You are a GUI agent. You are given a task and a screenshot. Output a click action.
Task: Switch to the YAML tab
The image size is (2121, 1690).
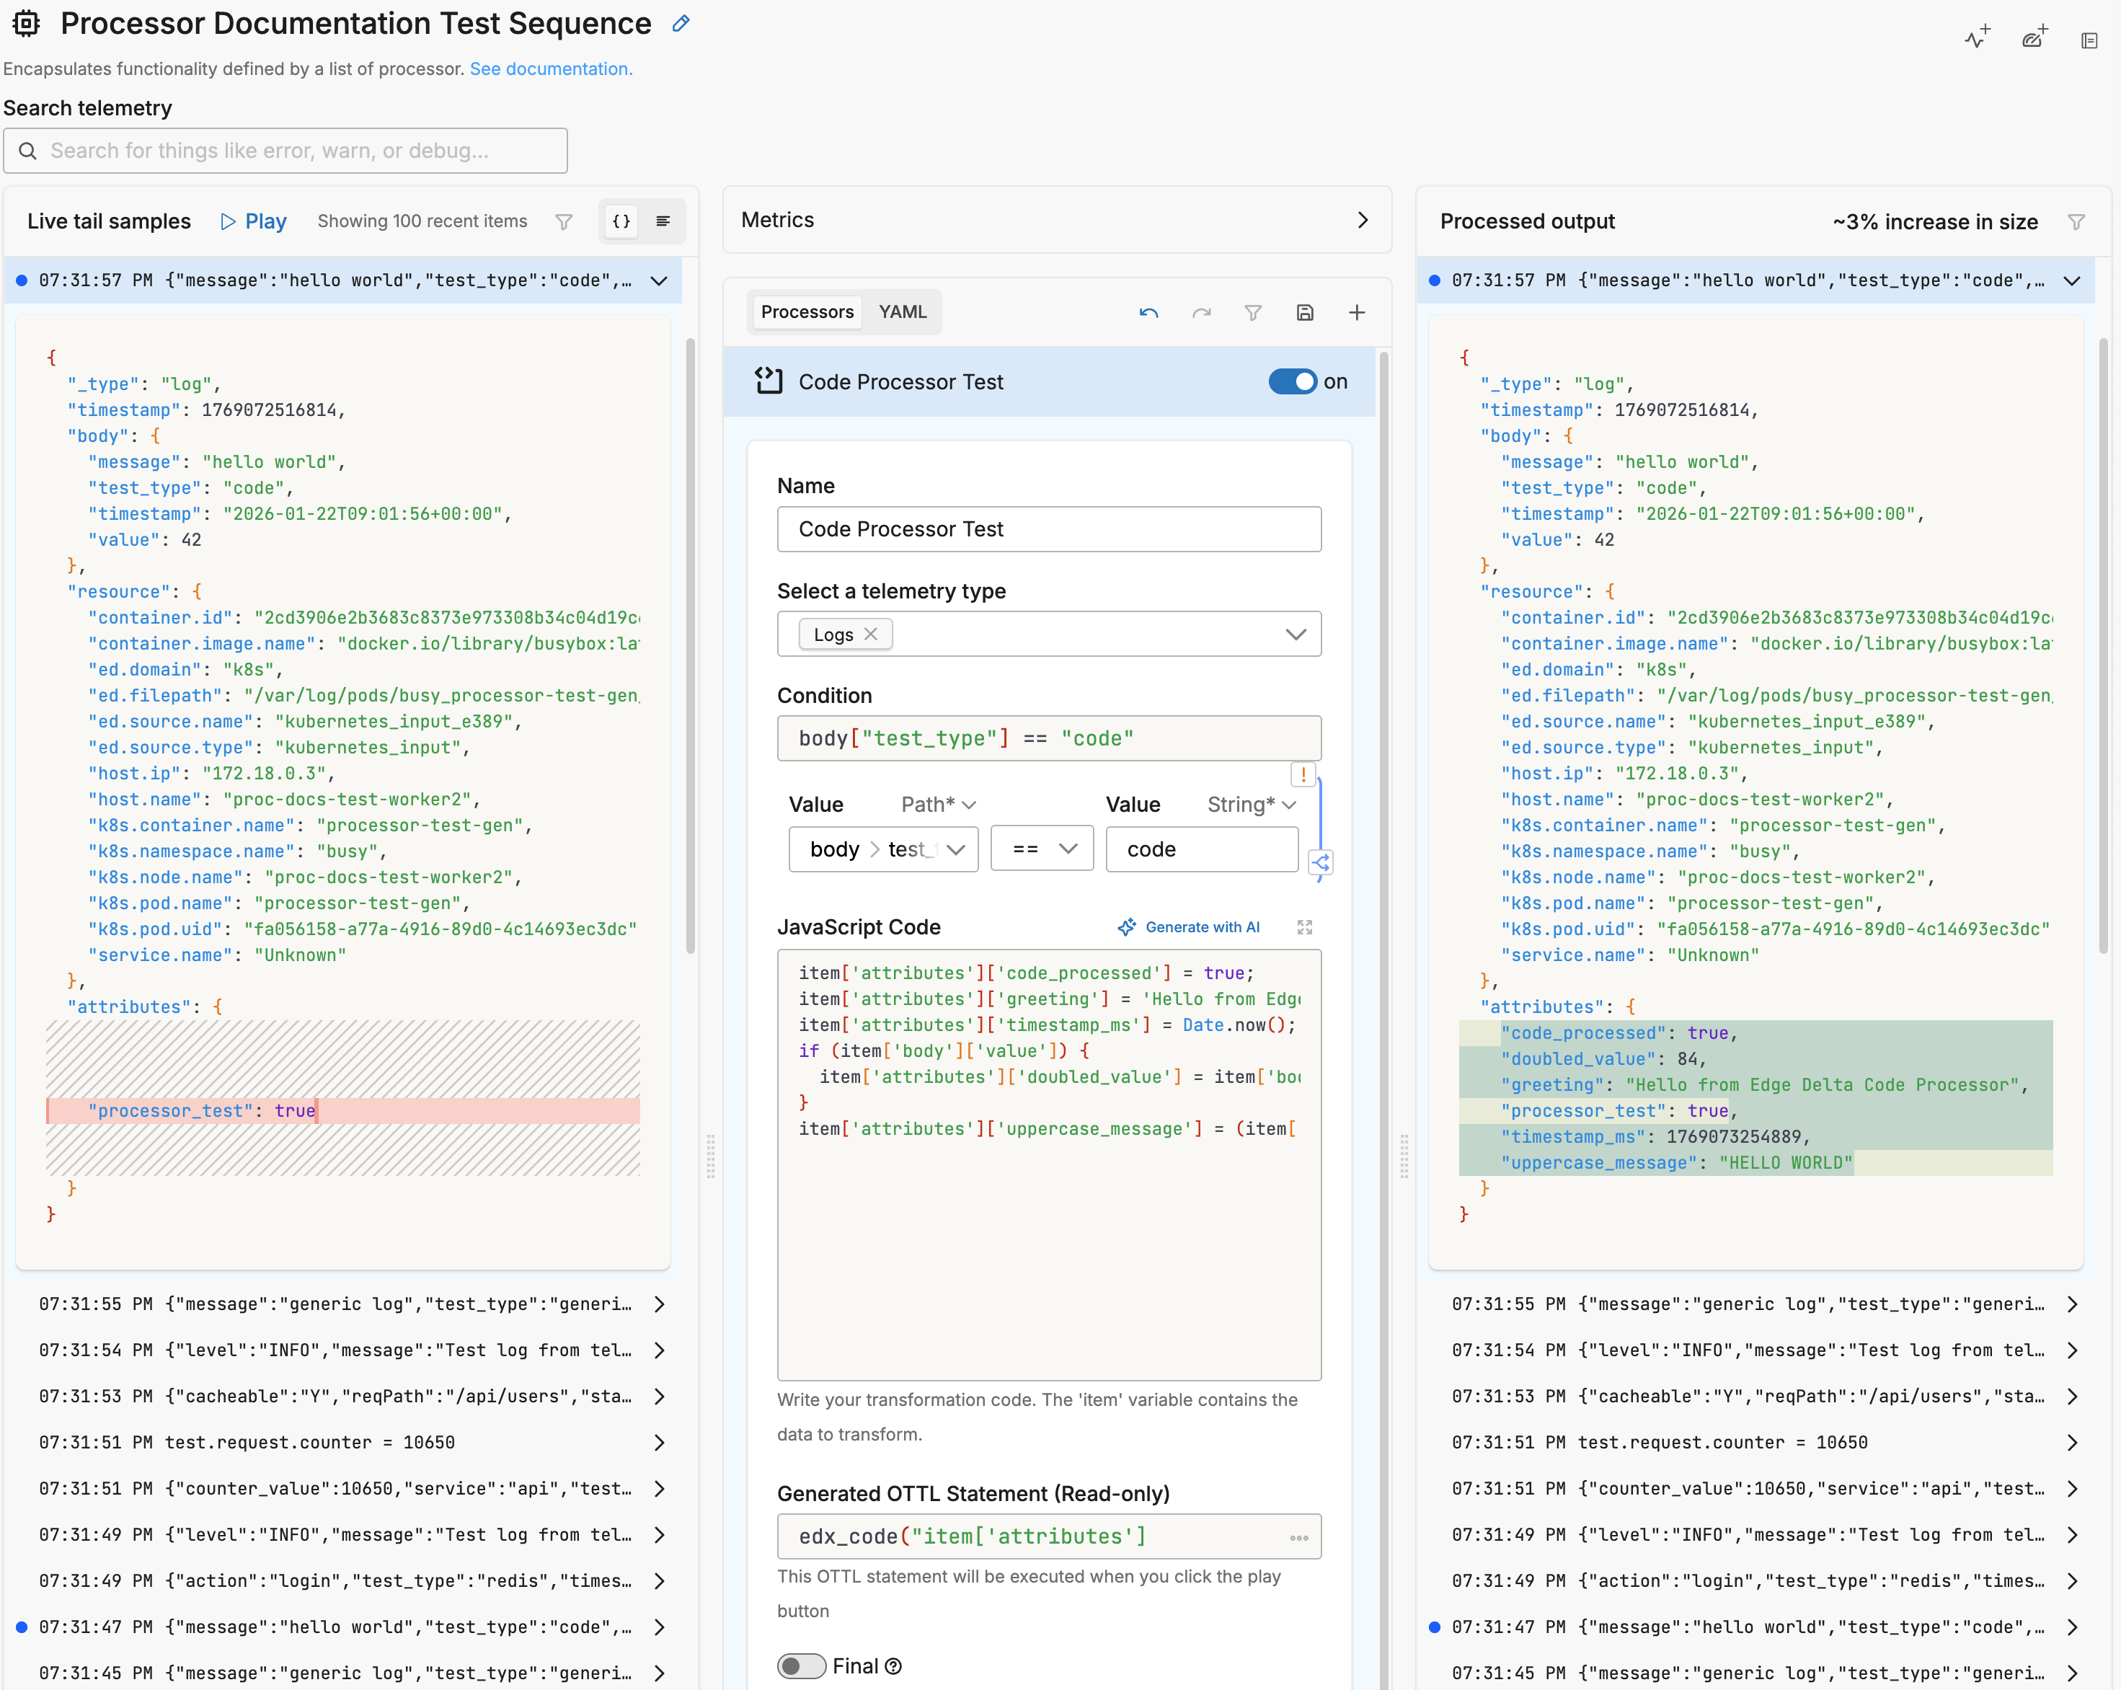[x=902, y=312]
